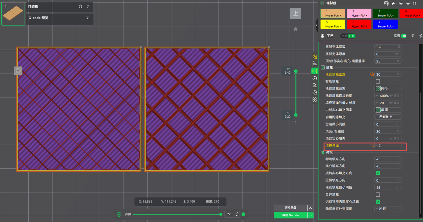Click the remove filament minus icon
The image size is (423, 222).
[408, 3]
